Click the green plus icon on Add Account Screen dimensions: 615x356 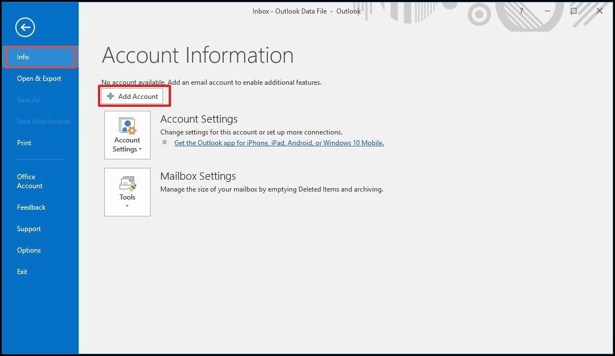point(110,96)
